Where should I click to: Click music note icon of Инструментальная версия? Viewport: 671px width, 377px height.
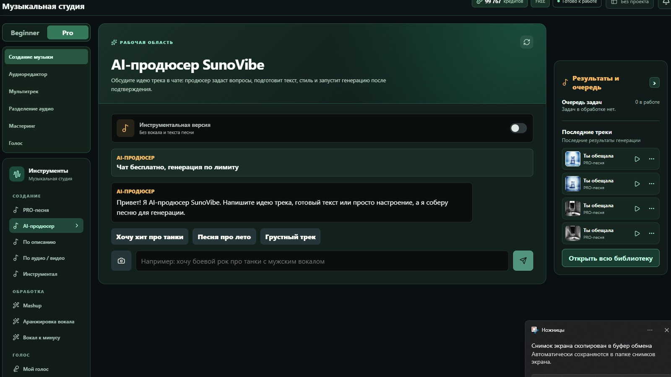pyautogui.click(x=125, y=128)
